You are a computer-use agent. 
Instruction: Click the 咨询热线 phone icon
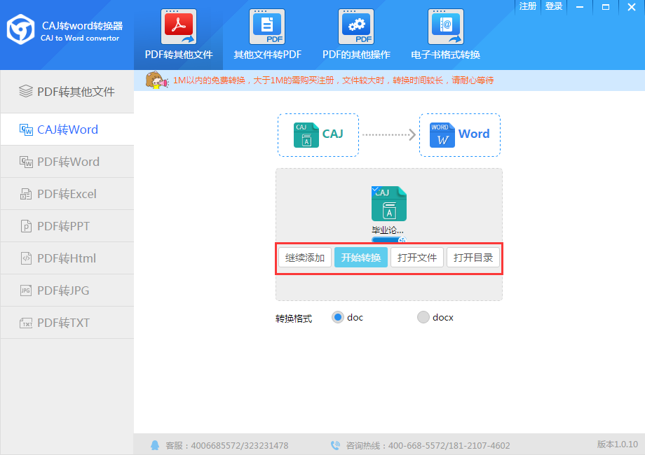tap(335, 445)
